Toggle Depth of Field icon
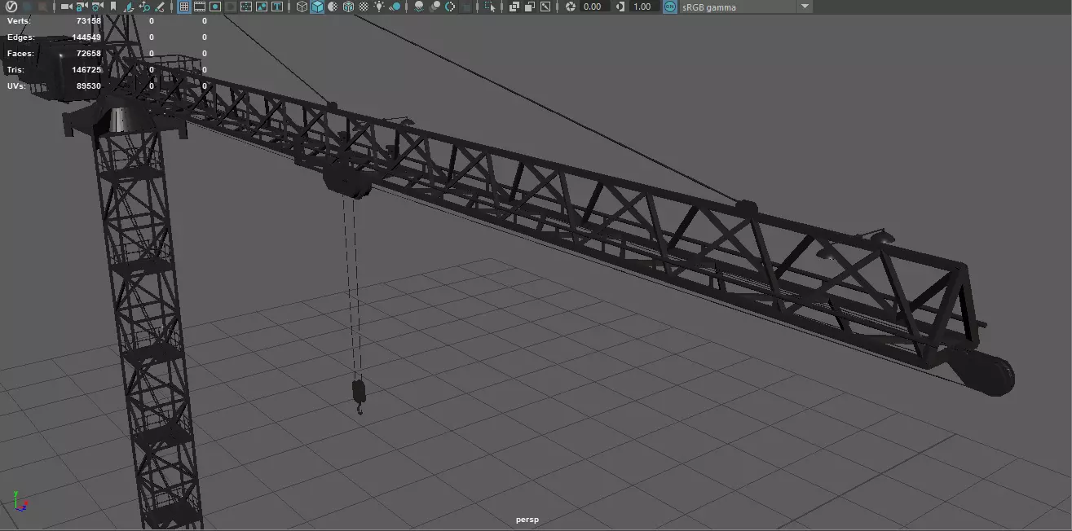 [x=465, y=7]
